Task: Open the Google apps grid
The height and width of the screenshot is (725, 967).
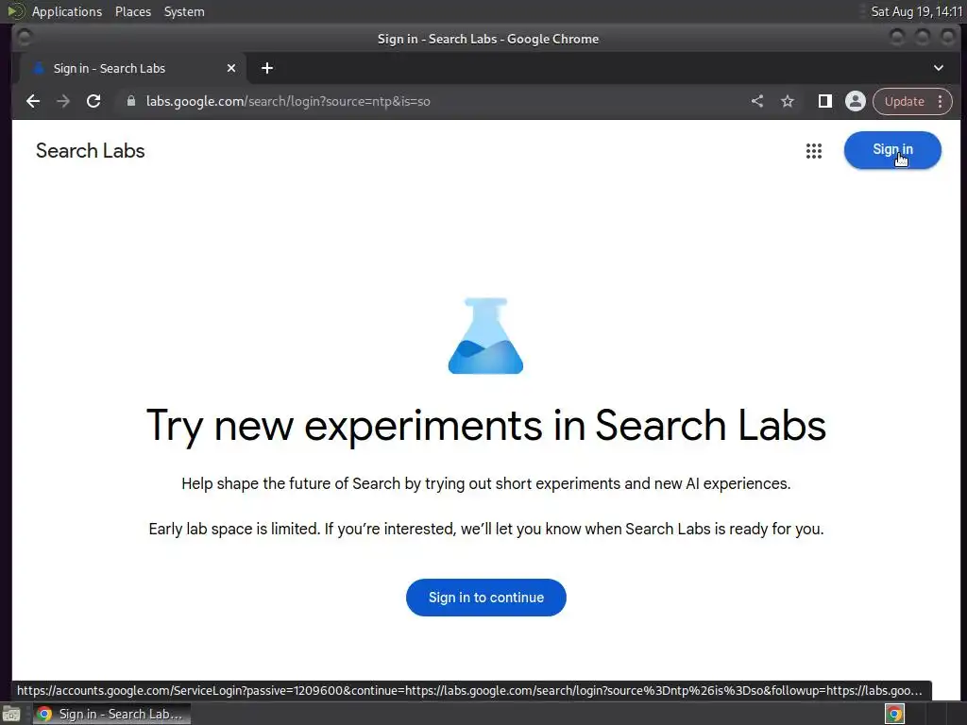Action: (x=814, y=150)
